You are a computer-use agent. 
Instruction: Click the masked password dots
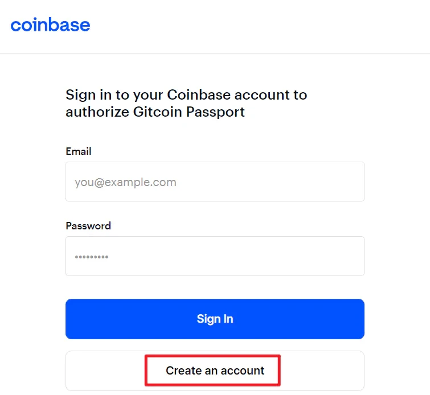tap(91, 257)
